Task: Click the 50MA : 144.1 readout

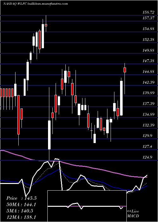Action: click(x=21, y=205)
